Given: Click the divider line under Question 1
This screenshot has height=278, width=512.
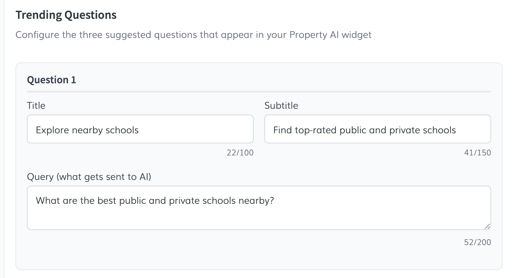Looking at the screenshot, I should [258, 91].
